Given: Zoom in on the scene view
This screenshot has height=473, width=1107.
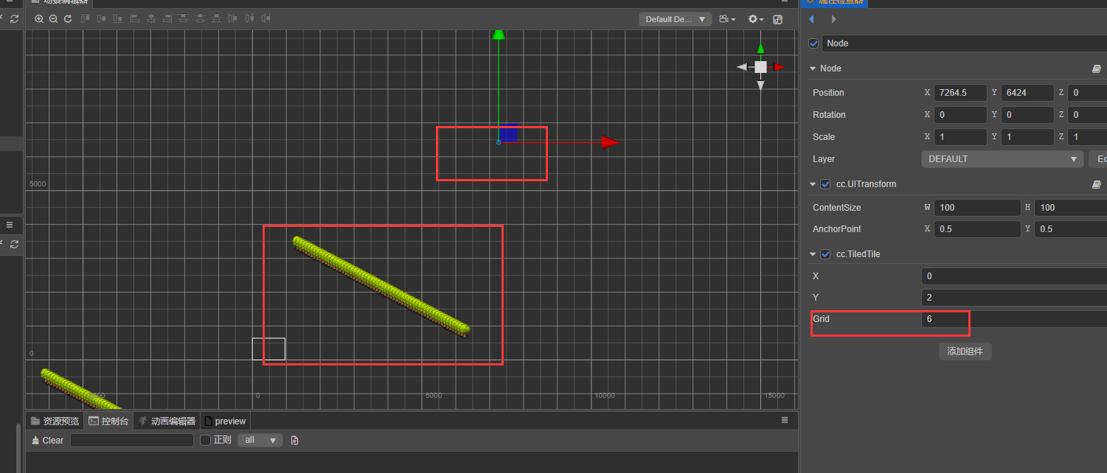Looking at the screenshot, I should [x=39, y=18].
